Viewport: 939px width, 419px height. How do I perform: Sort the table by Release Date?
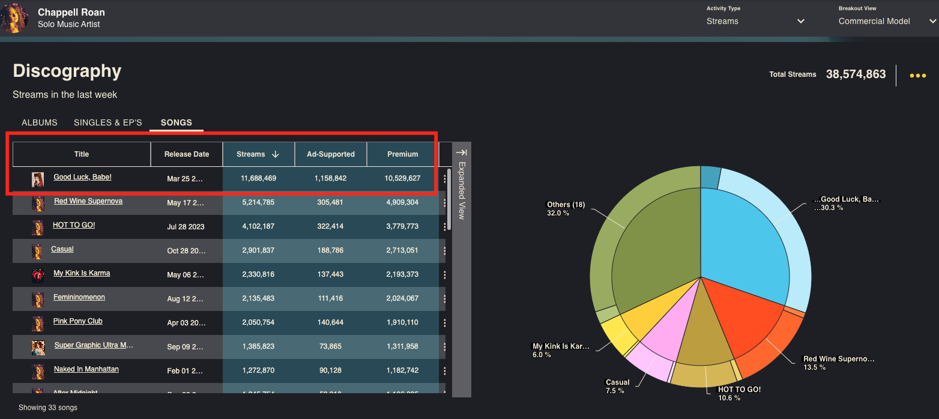(187, 154)
